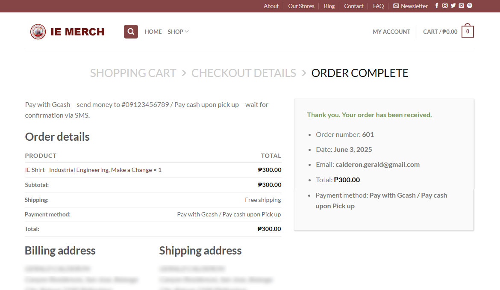
Task: Click the magnifier search icon button
Action: click(131, 32)
